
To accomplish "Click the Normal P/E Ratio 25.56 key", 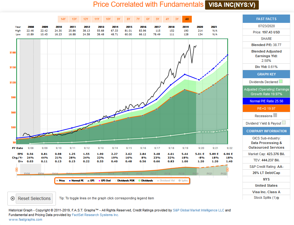I will (x=266, y=101).
